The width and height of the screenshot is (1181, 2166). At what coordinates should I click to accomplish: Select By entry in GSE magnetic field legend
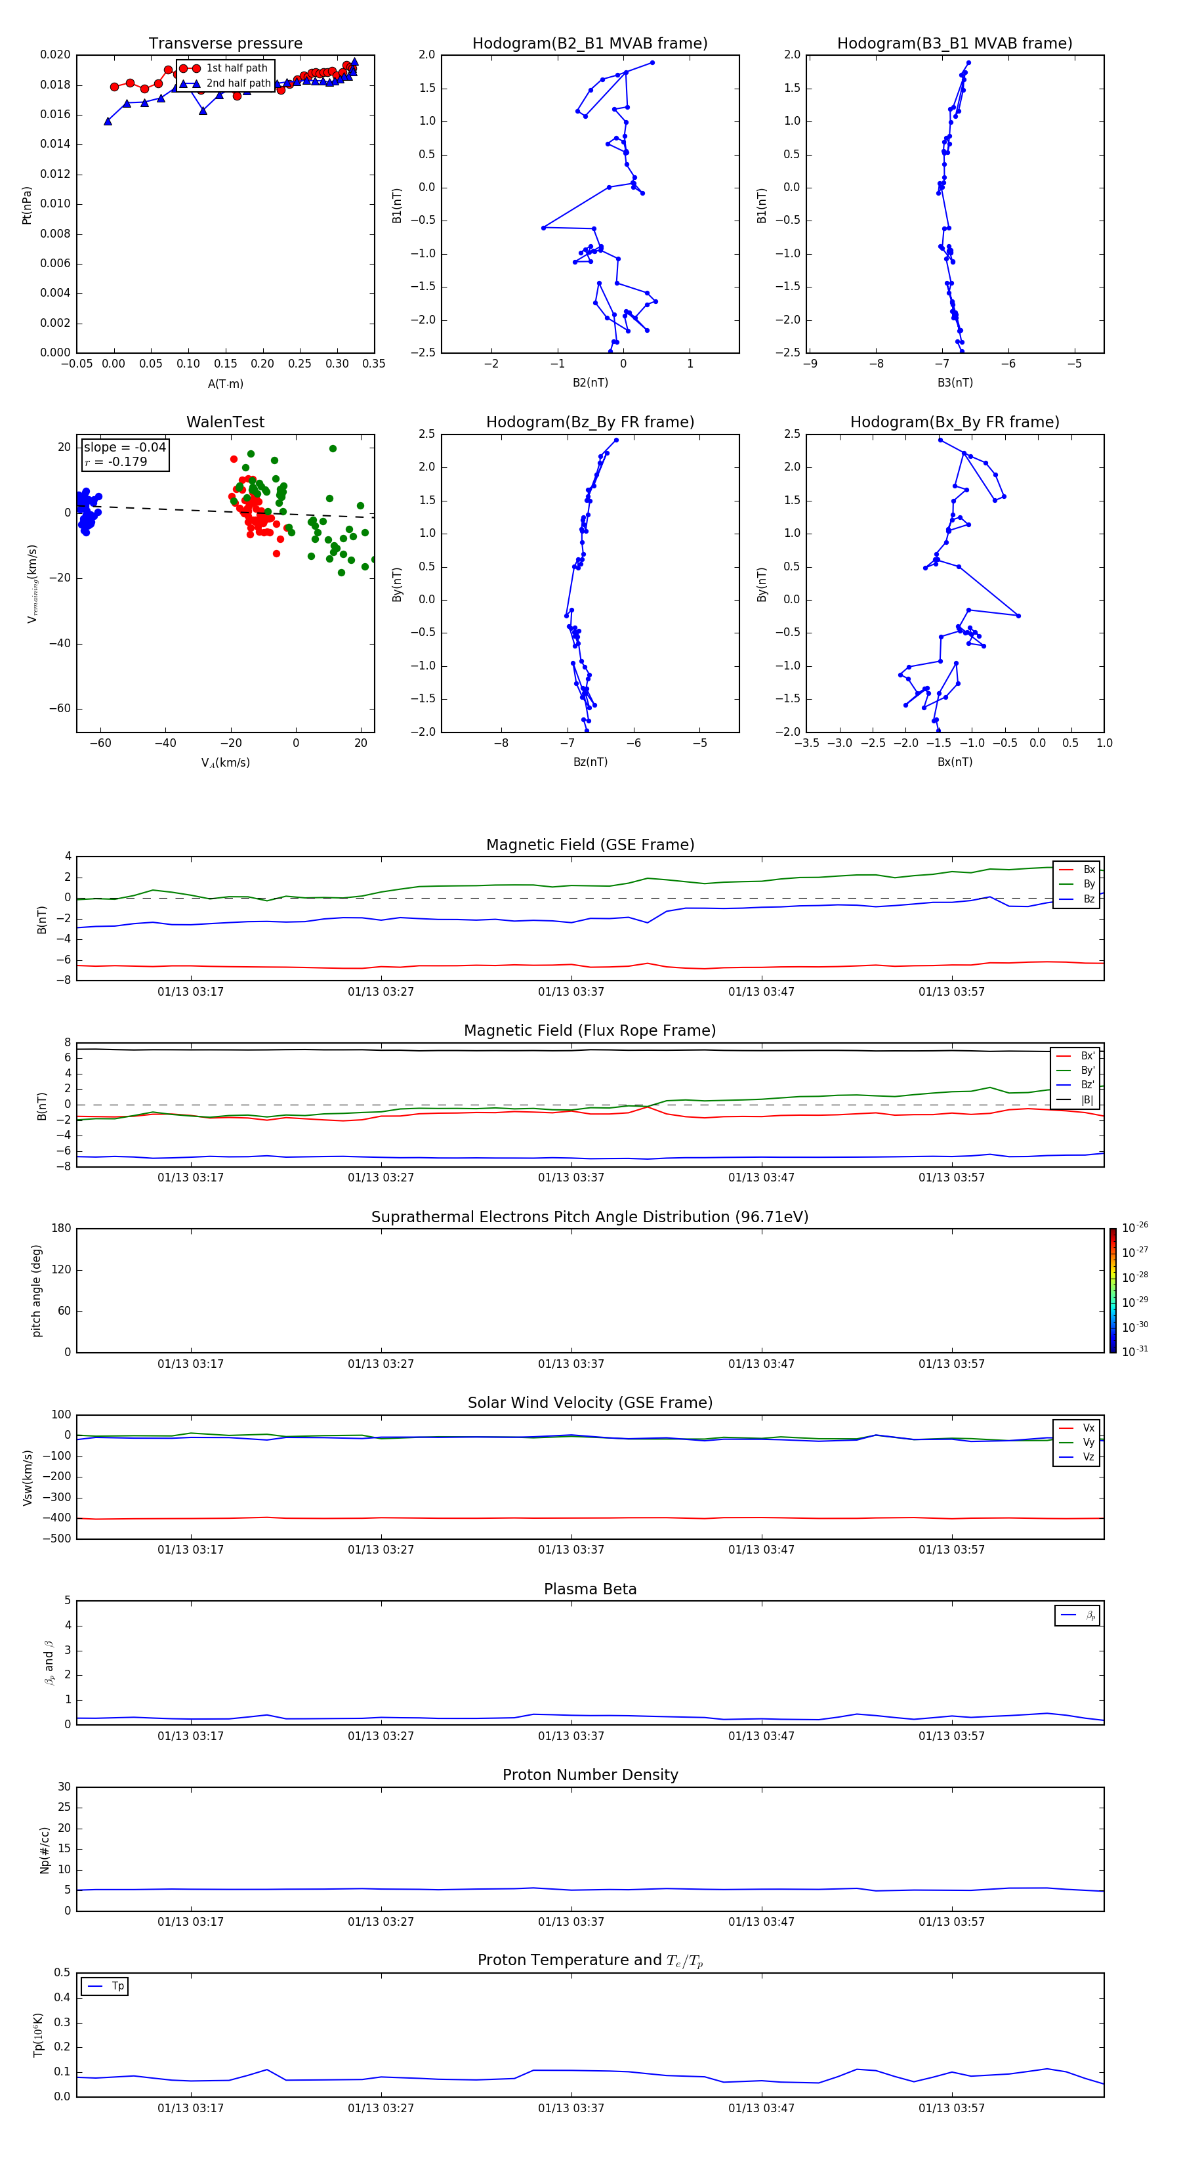(x=1077, y=885)
